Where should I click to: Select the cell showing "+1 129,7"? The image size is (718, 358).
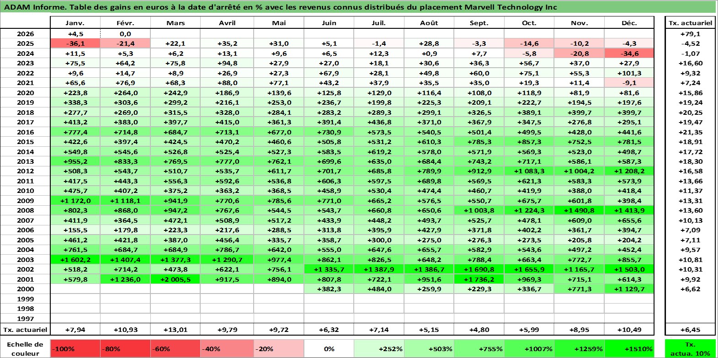(629, 289)
